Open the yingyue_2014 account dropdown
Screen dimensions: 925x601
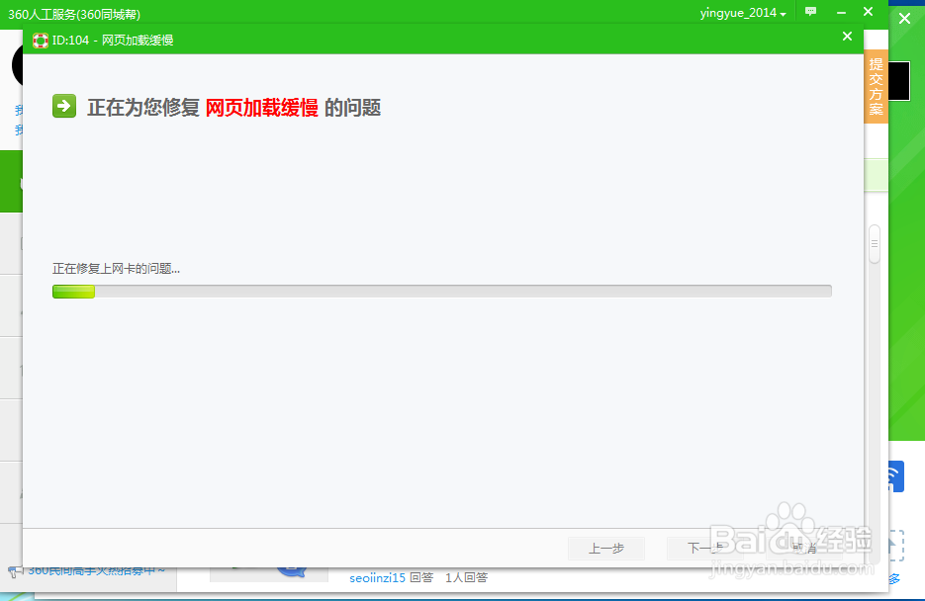tap(743, 13)
